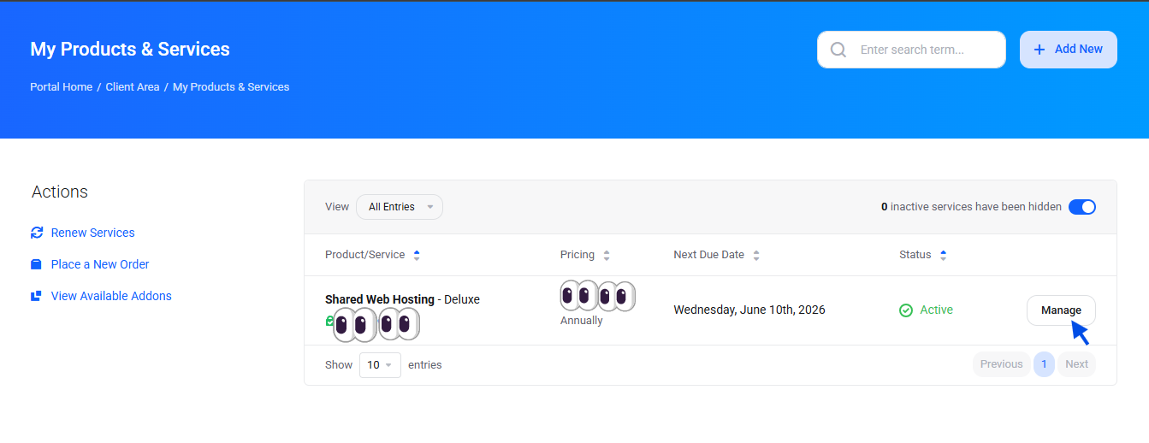The image size is (1149, 443).
Task: Sort by Product/Service column arrows
Action: click(417, 255)
